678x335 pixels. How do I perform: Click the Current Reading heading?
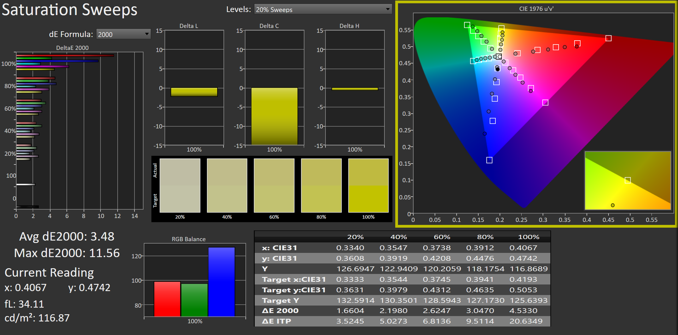(x=49, y=273)
